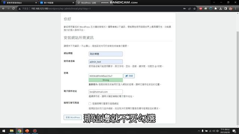Open the Windows notification center
The image size is (239, 134).
[x=234, y=131]
